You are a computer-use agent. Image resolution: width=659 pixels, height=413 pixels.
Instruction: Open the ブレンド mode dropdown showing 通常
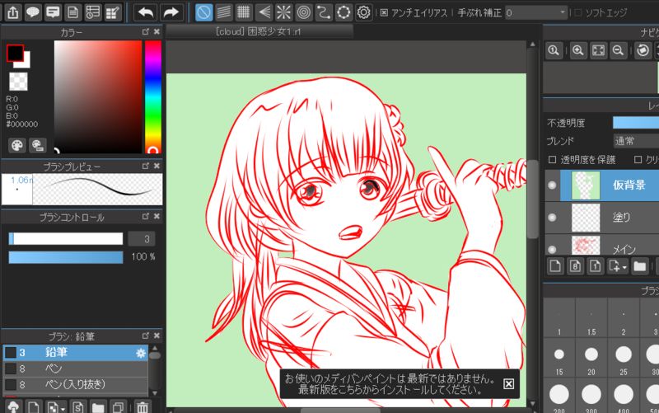(636, 141)
